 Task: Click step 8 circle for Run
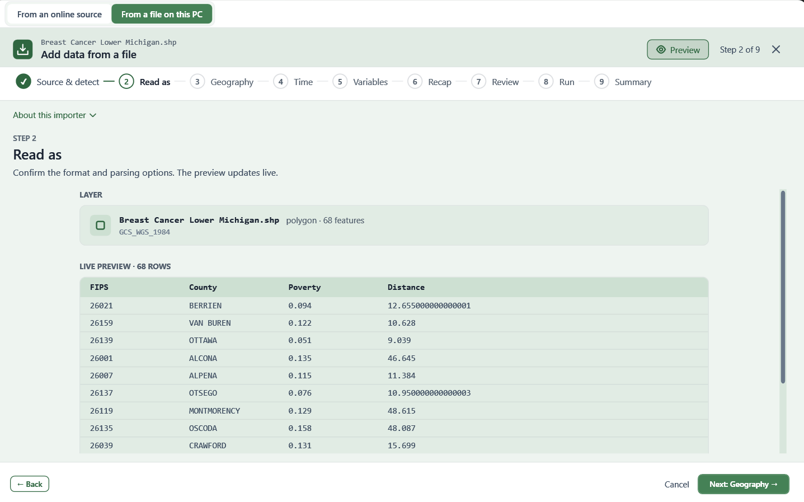tap(546, 82)
